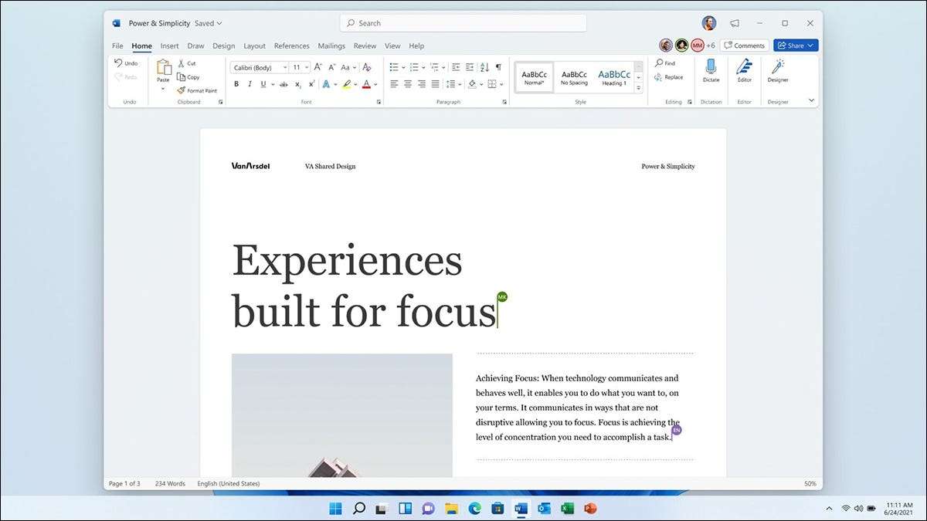Apply the red font color swatch

[367, 84]
